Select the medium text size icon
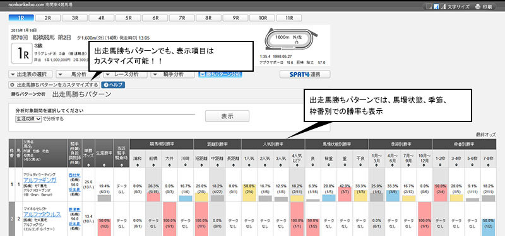Viewport: 505px width, 236px height. (436, 7)
